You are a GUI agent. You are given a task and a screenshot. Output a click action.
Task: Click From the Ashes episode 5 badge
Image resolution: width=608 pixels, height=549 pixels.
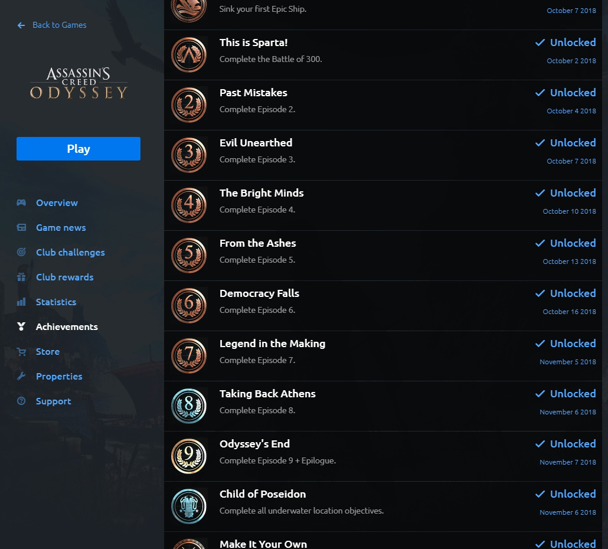pyautogui.click(x=189, y=256)
